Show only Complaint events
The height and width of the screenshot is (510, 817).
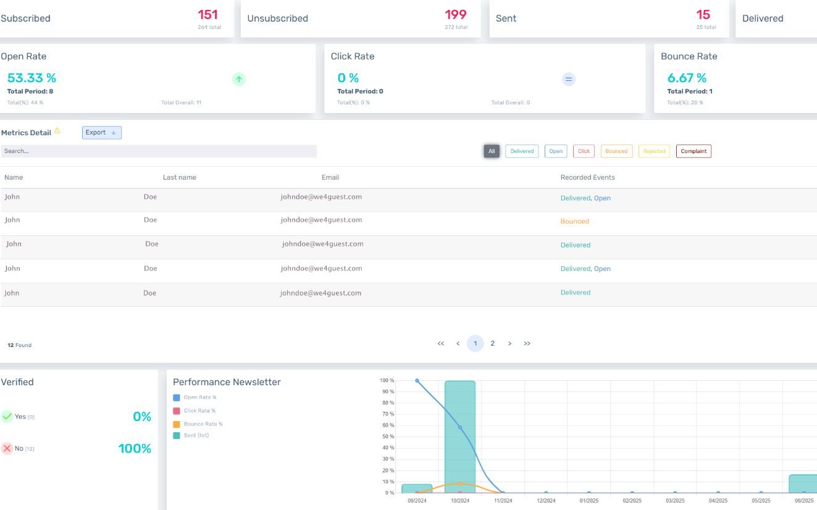pyautogui.click(x=693, y=151)
